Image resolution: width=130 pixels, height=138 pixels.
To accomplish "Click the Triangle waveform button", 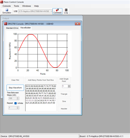I will [64, 94].
